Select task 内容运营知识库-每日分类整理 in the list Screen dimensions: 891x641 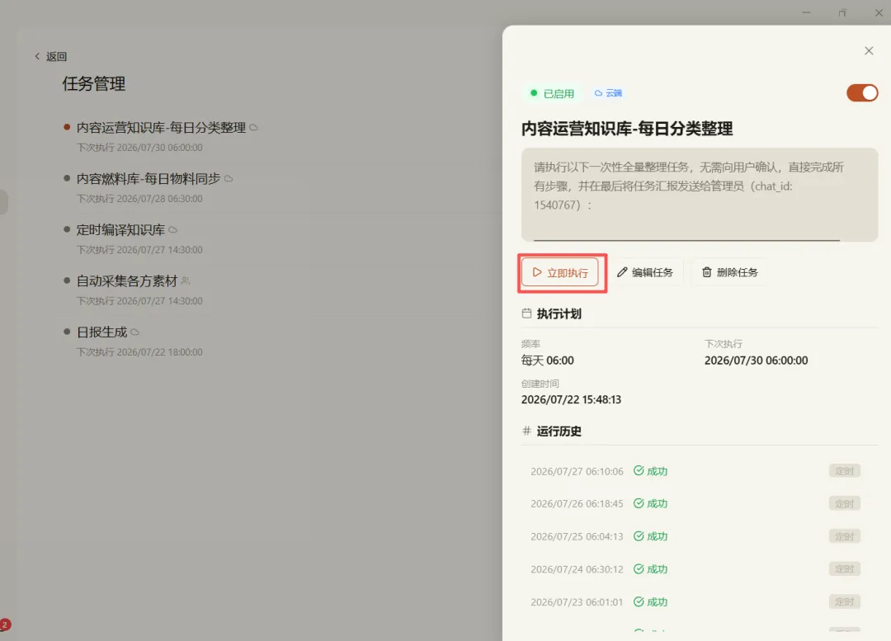point(161,127)
